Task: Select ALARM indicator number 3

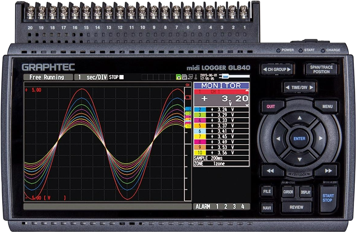Action: [234, 206]
